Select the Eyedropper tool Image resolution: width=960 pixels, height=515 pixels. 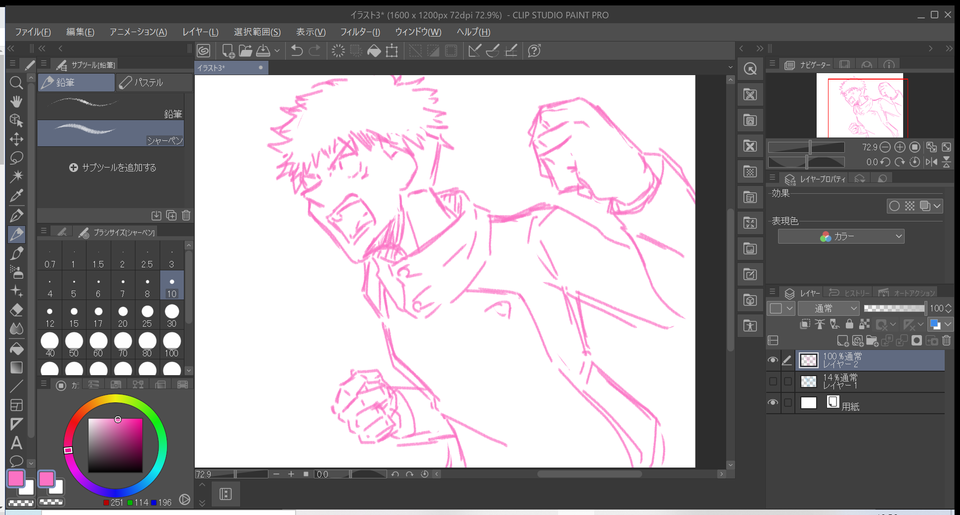[16, 196]
